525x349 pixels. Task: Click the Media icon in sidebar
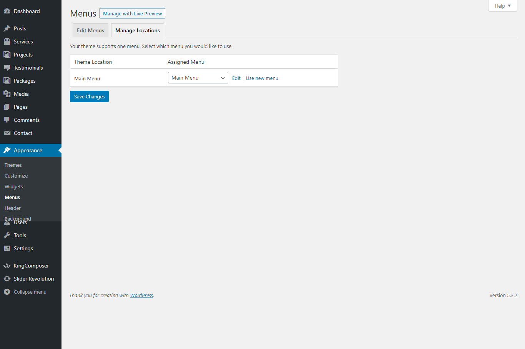pos(7,94)
